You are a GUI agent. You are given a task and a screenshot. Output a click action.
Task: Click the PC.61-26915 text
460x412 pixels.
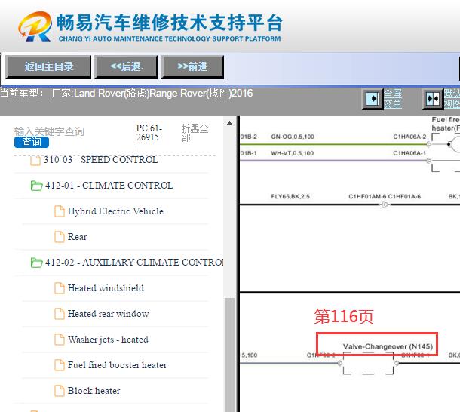coord(149,133)
